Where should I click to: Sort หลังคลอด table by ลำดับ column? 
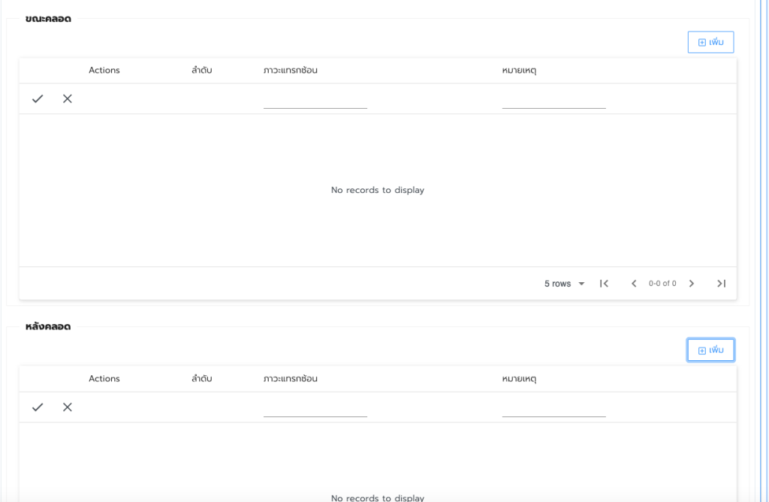[201, 379]
